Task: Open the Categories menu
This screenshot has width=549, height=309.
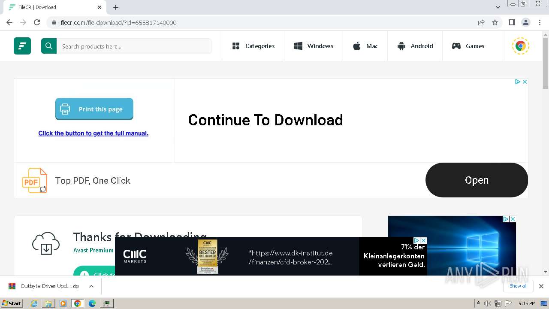Action: (x=253, y=46)
